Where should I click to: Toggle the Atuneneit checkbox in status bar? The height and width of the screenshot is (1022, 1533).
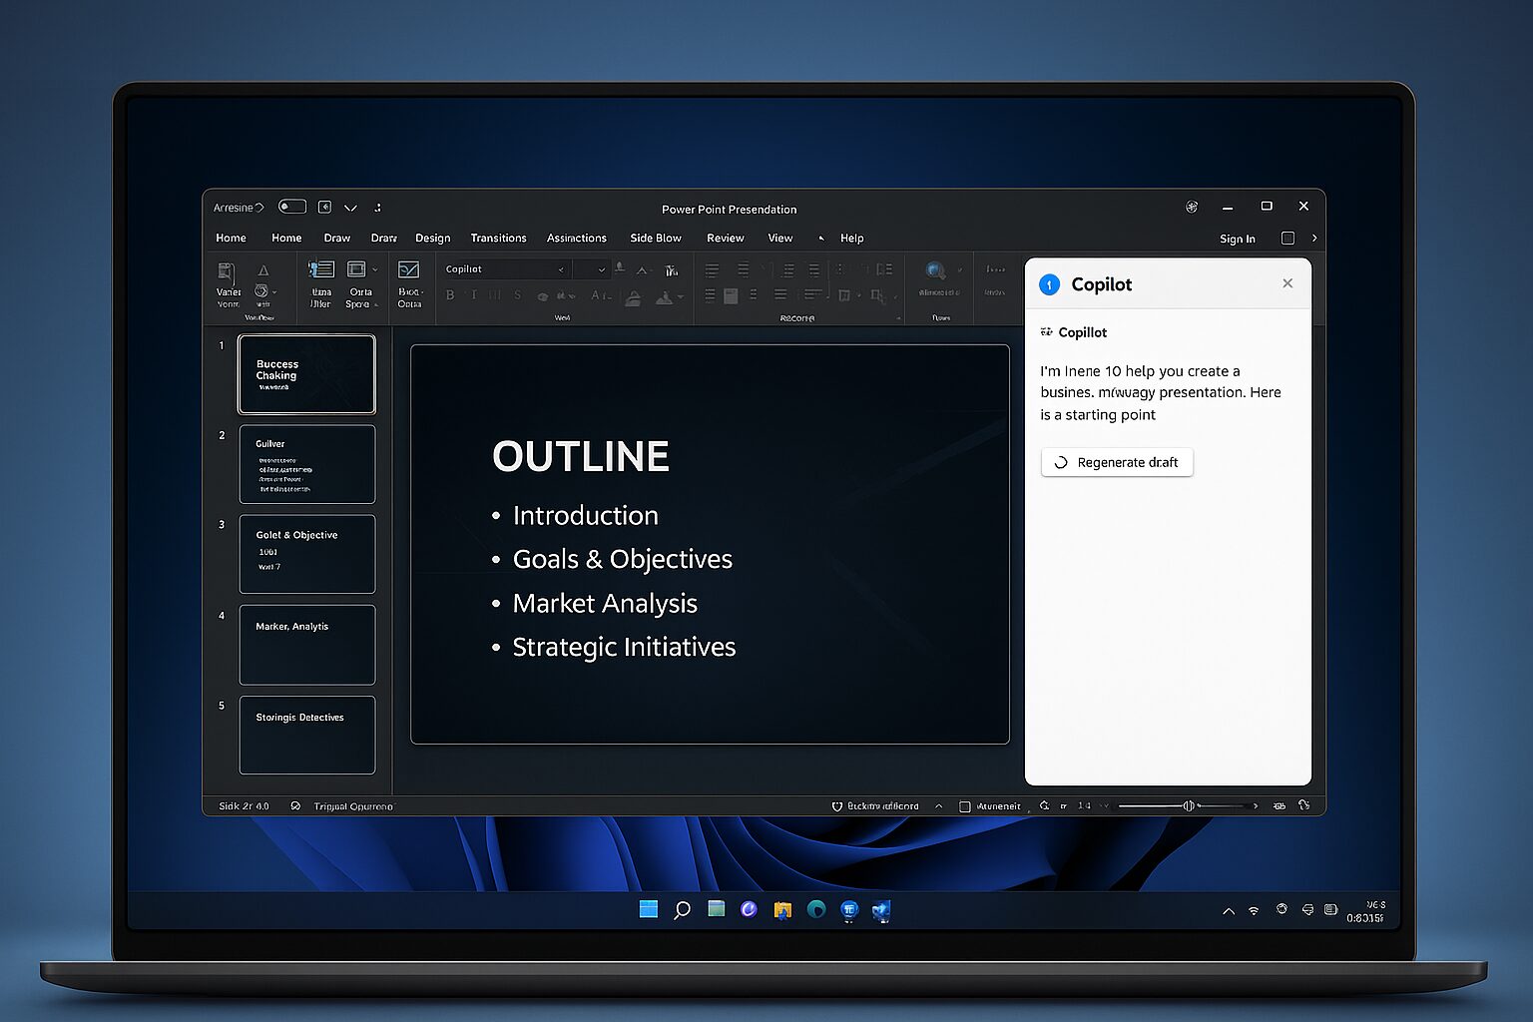[964, 806]
